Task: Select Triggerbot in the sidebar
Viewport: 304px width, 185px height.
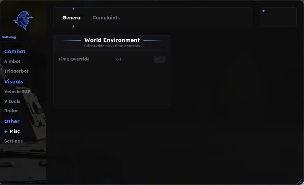Action: (16, 71)
